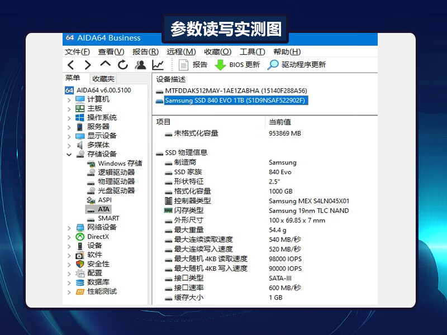Click the 显示设备 display icon

point(80,136)
